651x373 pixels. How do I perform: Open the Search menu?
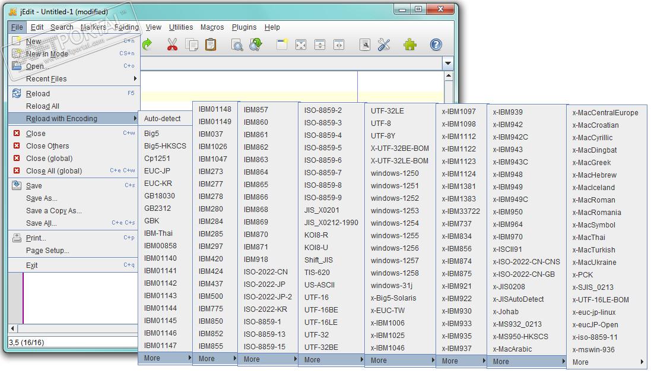[x=62, y=27]
